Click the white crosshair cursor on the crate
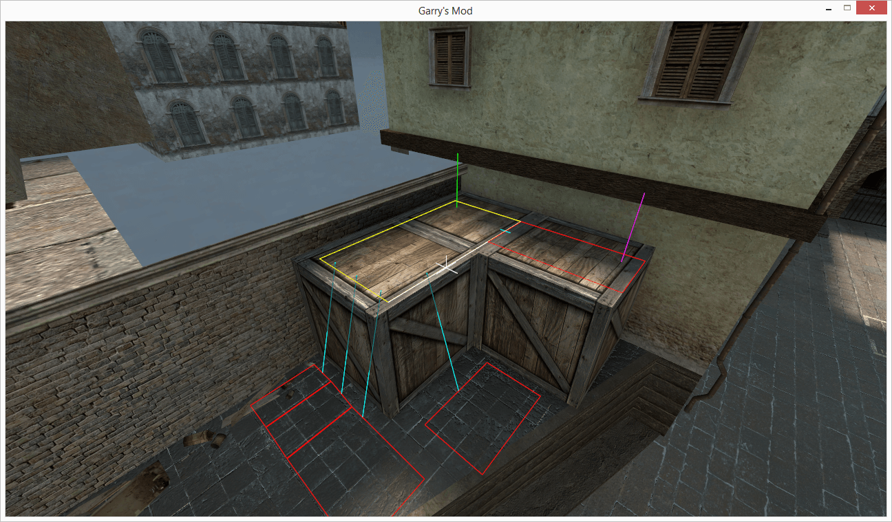Image resolution: width=892 pixels, height=522 pixels. [446, 265]
